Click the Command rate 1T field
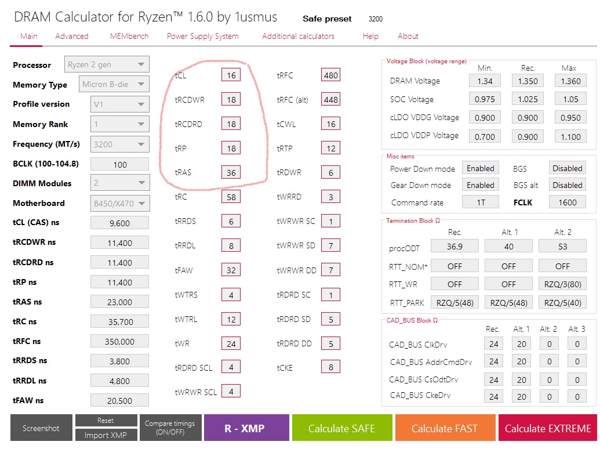600x456 pixels. tap(481, 202)
